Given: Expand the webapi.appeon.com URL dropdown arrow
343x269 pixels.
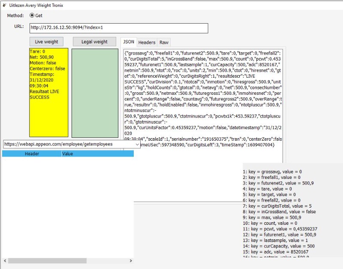Looking at the screenshot, I should 137,145.
